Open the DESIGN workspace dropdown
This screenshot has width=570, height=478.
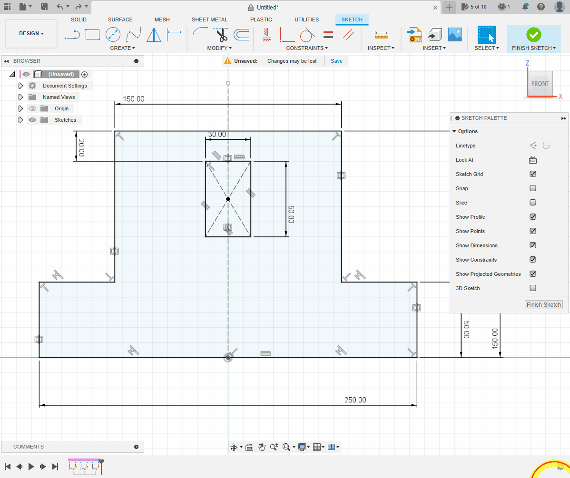[x=31, y=34]
